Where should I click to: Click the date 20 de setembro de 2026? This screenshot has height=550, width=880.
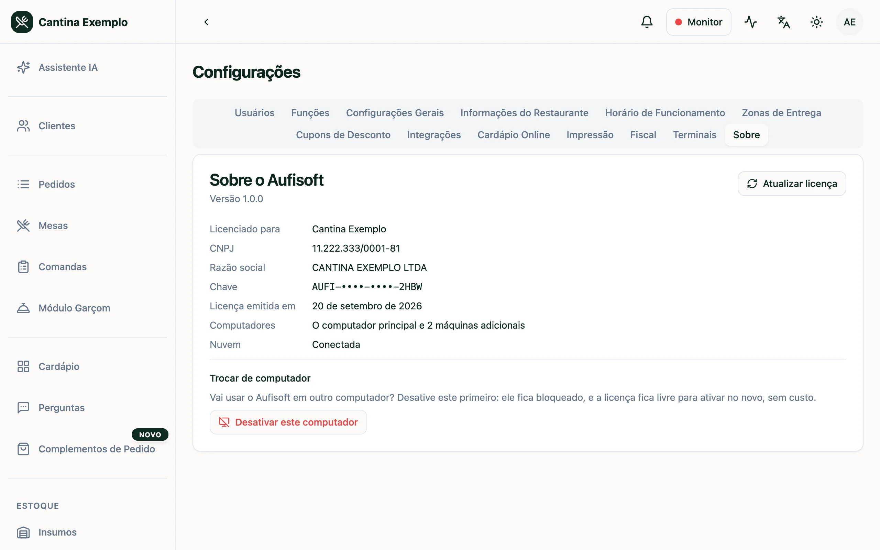coord(367,306)
